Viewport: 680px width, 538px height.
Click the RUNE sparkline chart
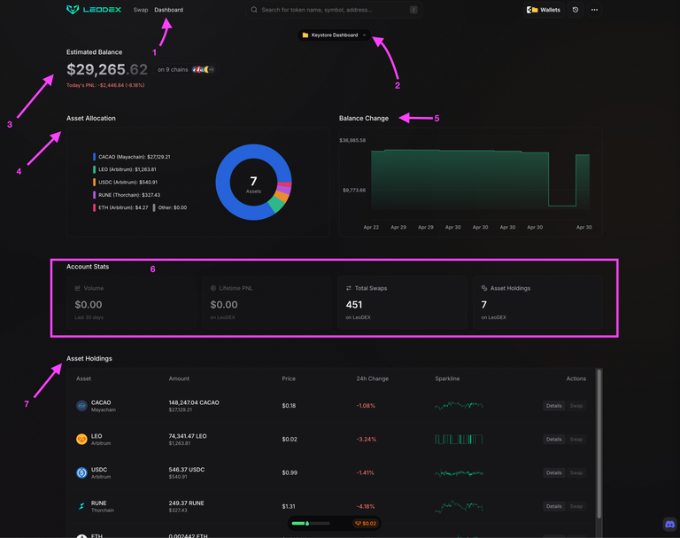(459, 506)
